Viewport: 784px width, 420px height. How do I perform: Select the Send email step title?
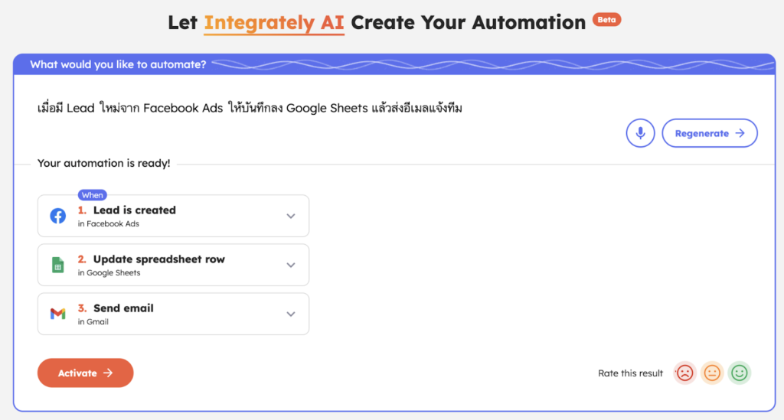click(x=123, y=308)
